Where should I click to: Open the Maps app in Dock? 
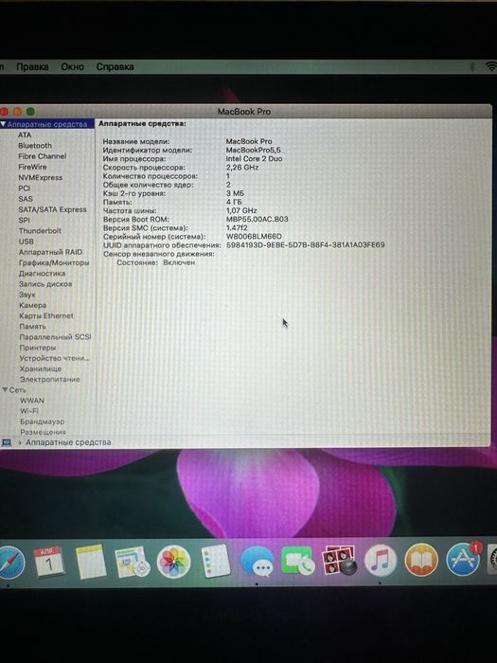coord(133,562)
